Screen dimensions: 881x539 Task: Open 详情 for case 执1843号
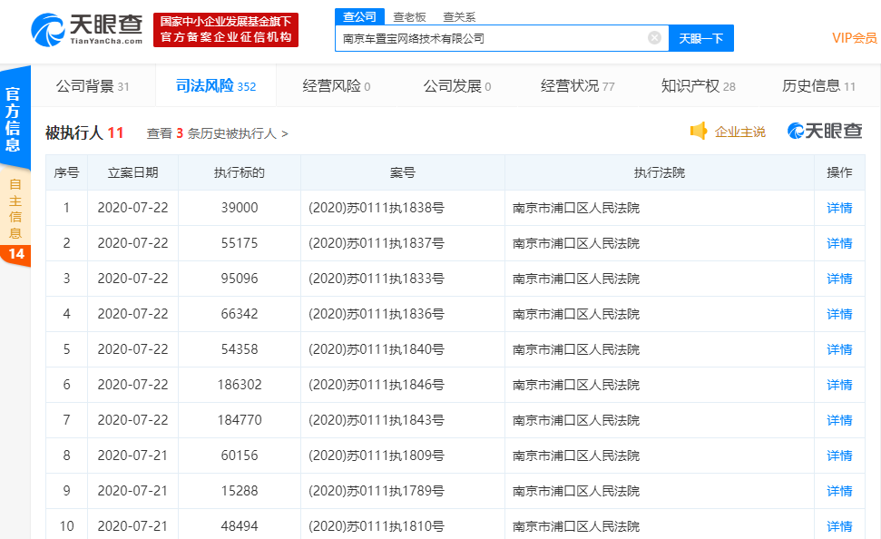coord(839,420)
